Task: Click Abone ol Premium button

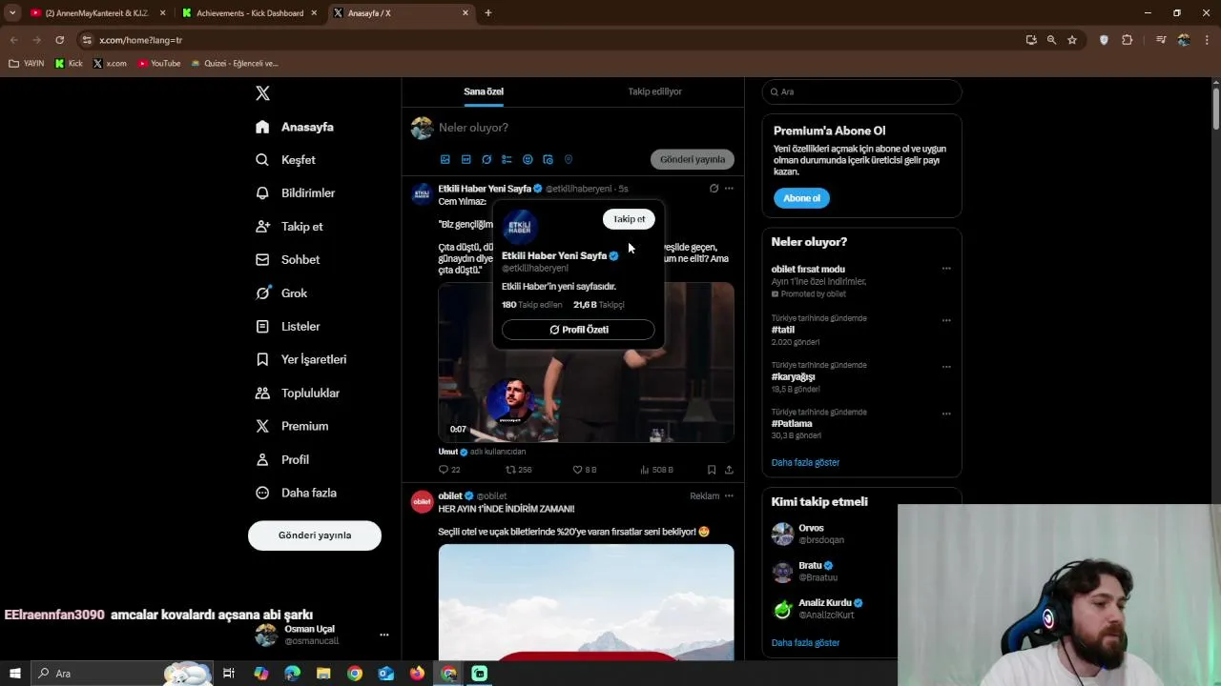Action: 801,198
